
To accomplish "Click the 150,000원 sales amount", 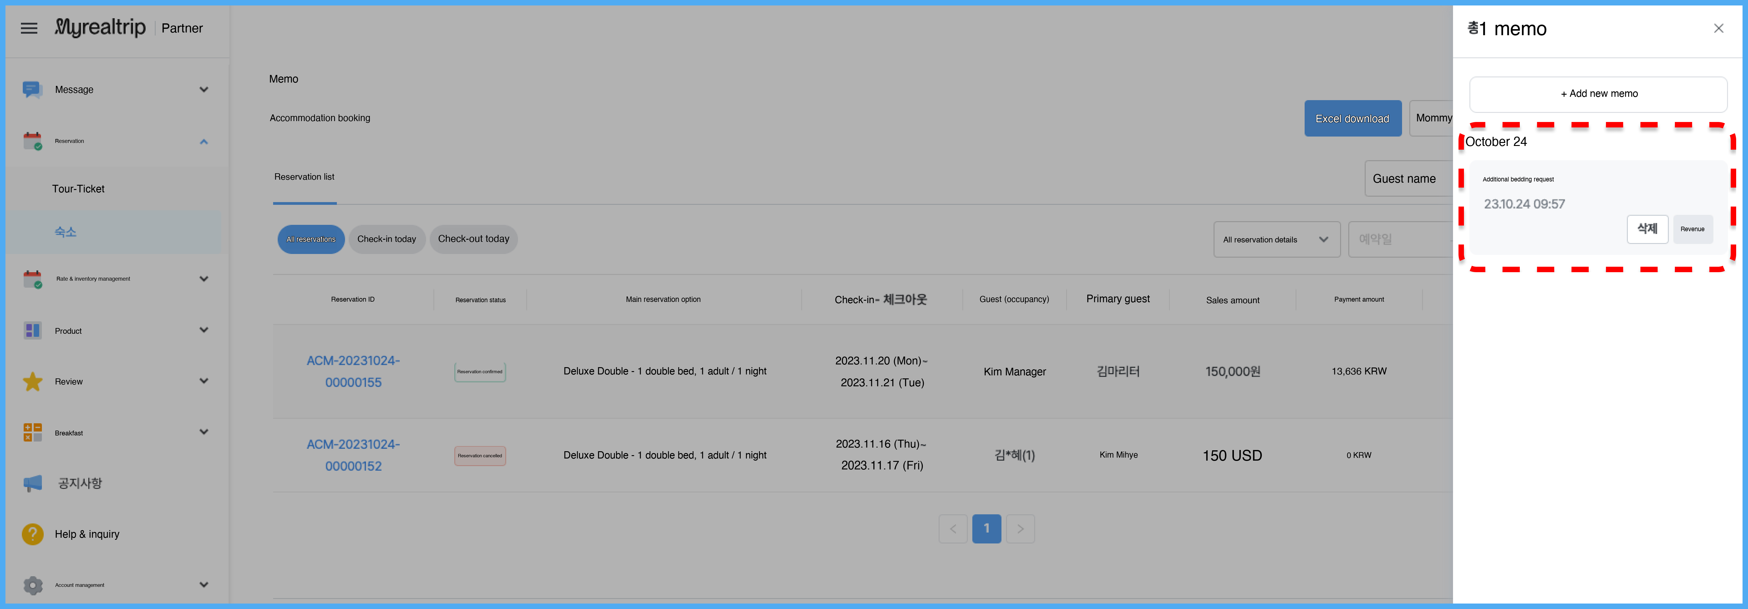I will [x=1232, y=372].
